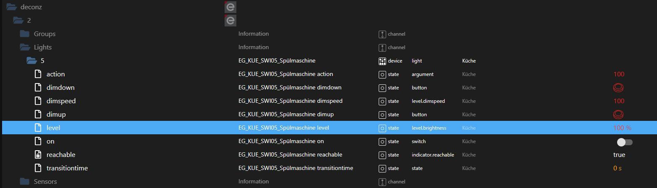Viewport: 657px width, 188px height.
Task: Click the action value 100
Action: (x=619, y=74)
